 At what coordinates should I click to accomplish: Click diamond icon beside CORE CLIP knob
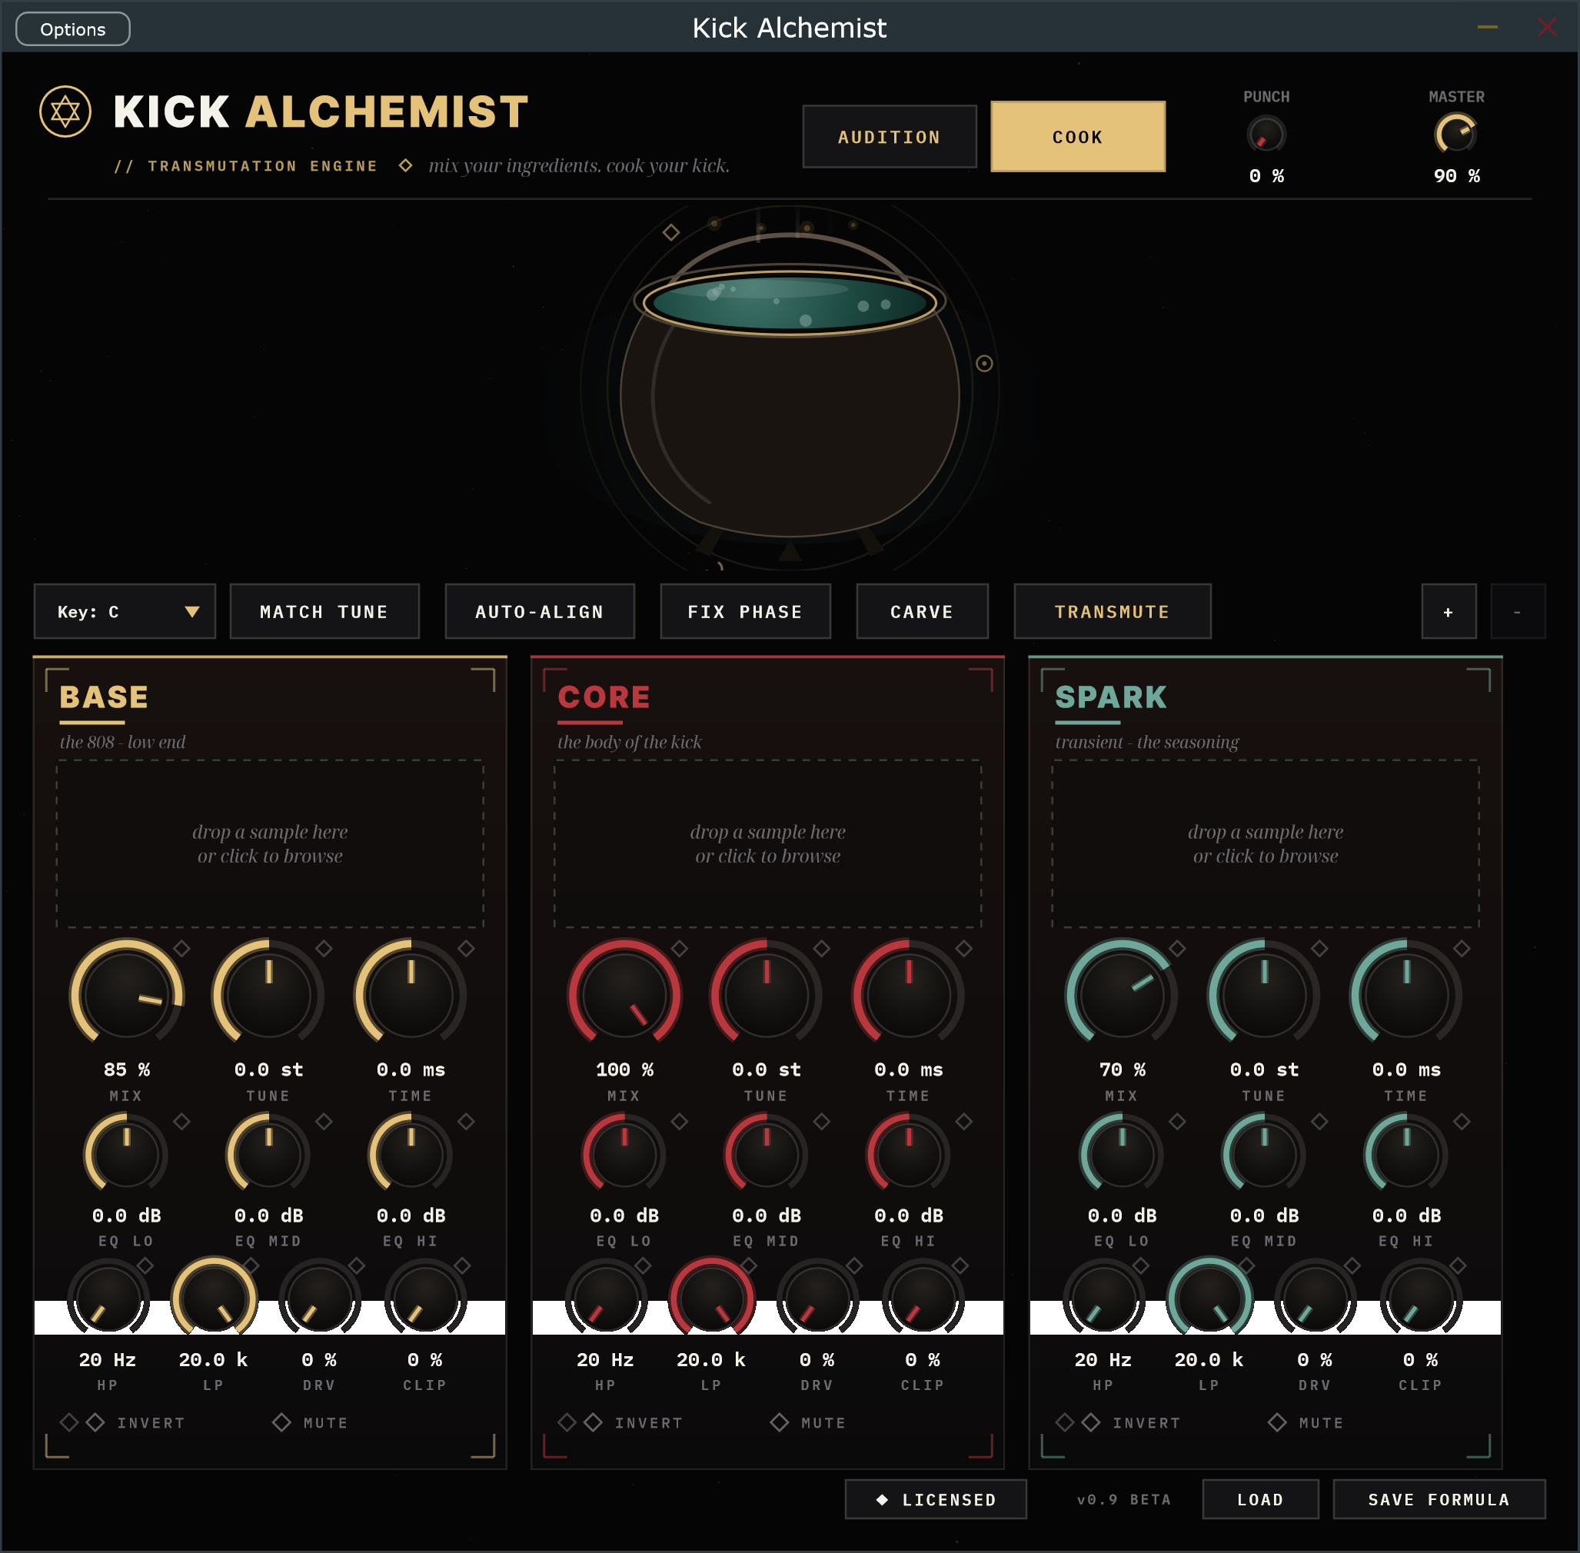[960, 1266]
